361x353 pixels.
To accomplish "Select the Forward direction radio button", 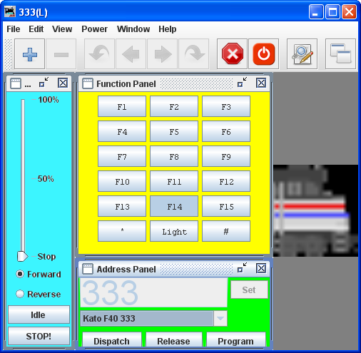I will (20, 274).
